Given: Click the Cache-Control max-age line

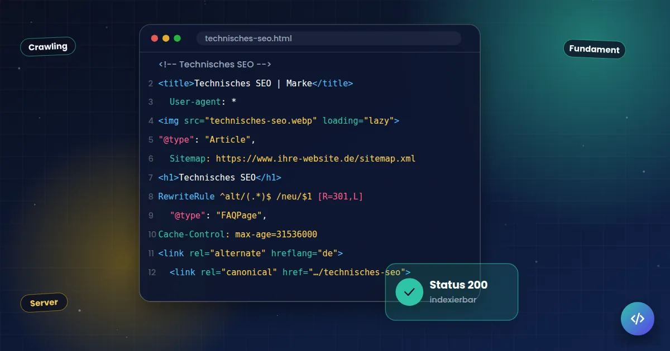Looking at the screenshot, I should (238, 235).
